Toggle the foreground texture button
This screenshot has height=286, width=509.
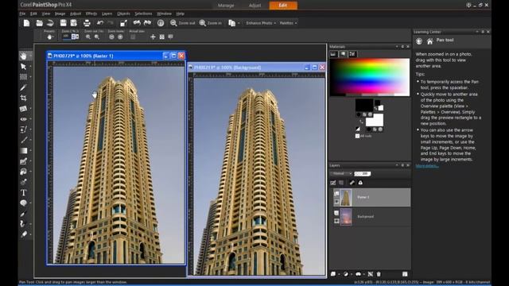364,114
